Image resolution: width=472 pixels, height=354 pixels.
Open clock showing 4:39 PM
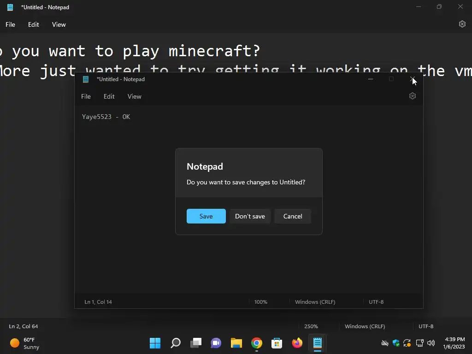[454, 343]
